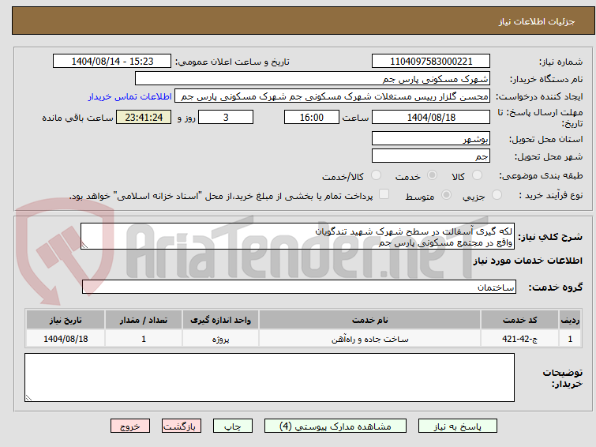Click the تعداد / مقدار column header
The image size is (596, 447).
point(144,320)
